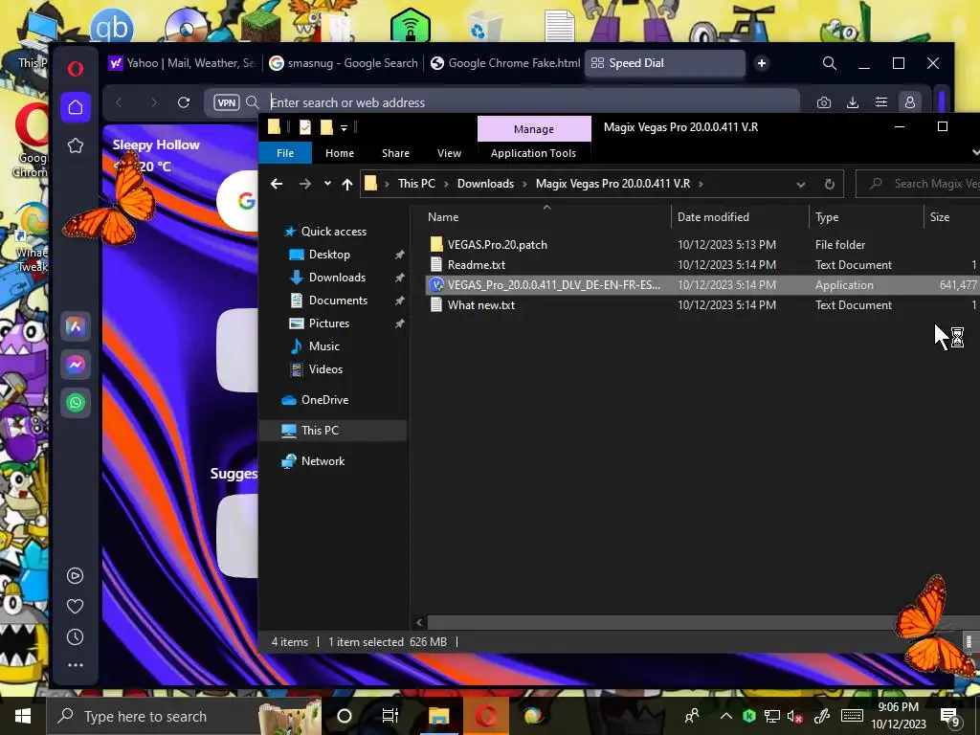Open Application Tools ribbon tab

(x=533, y=153)
